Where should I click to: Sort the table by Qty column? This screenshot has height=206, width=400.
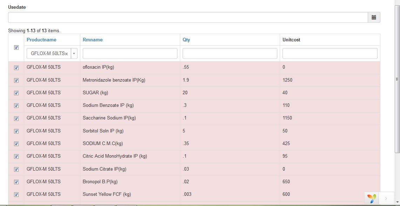tap(186, 40)
